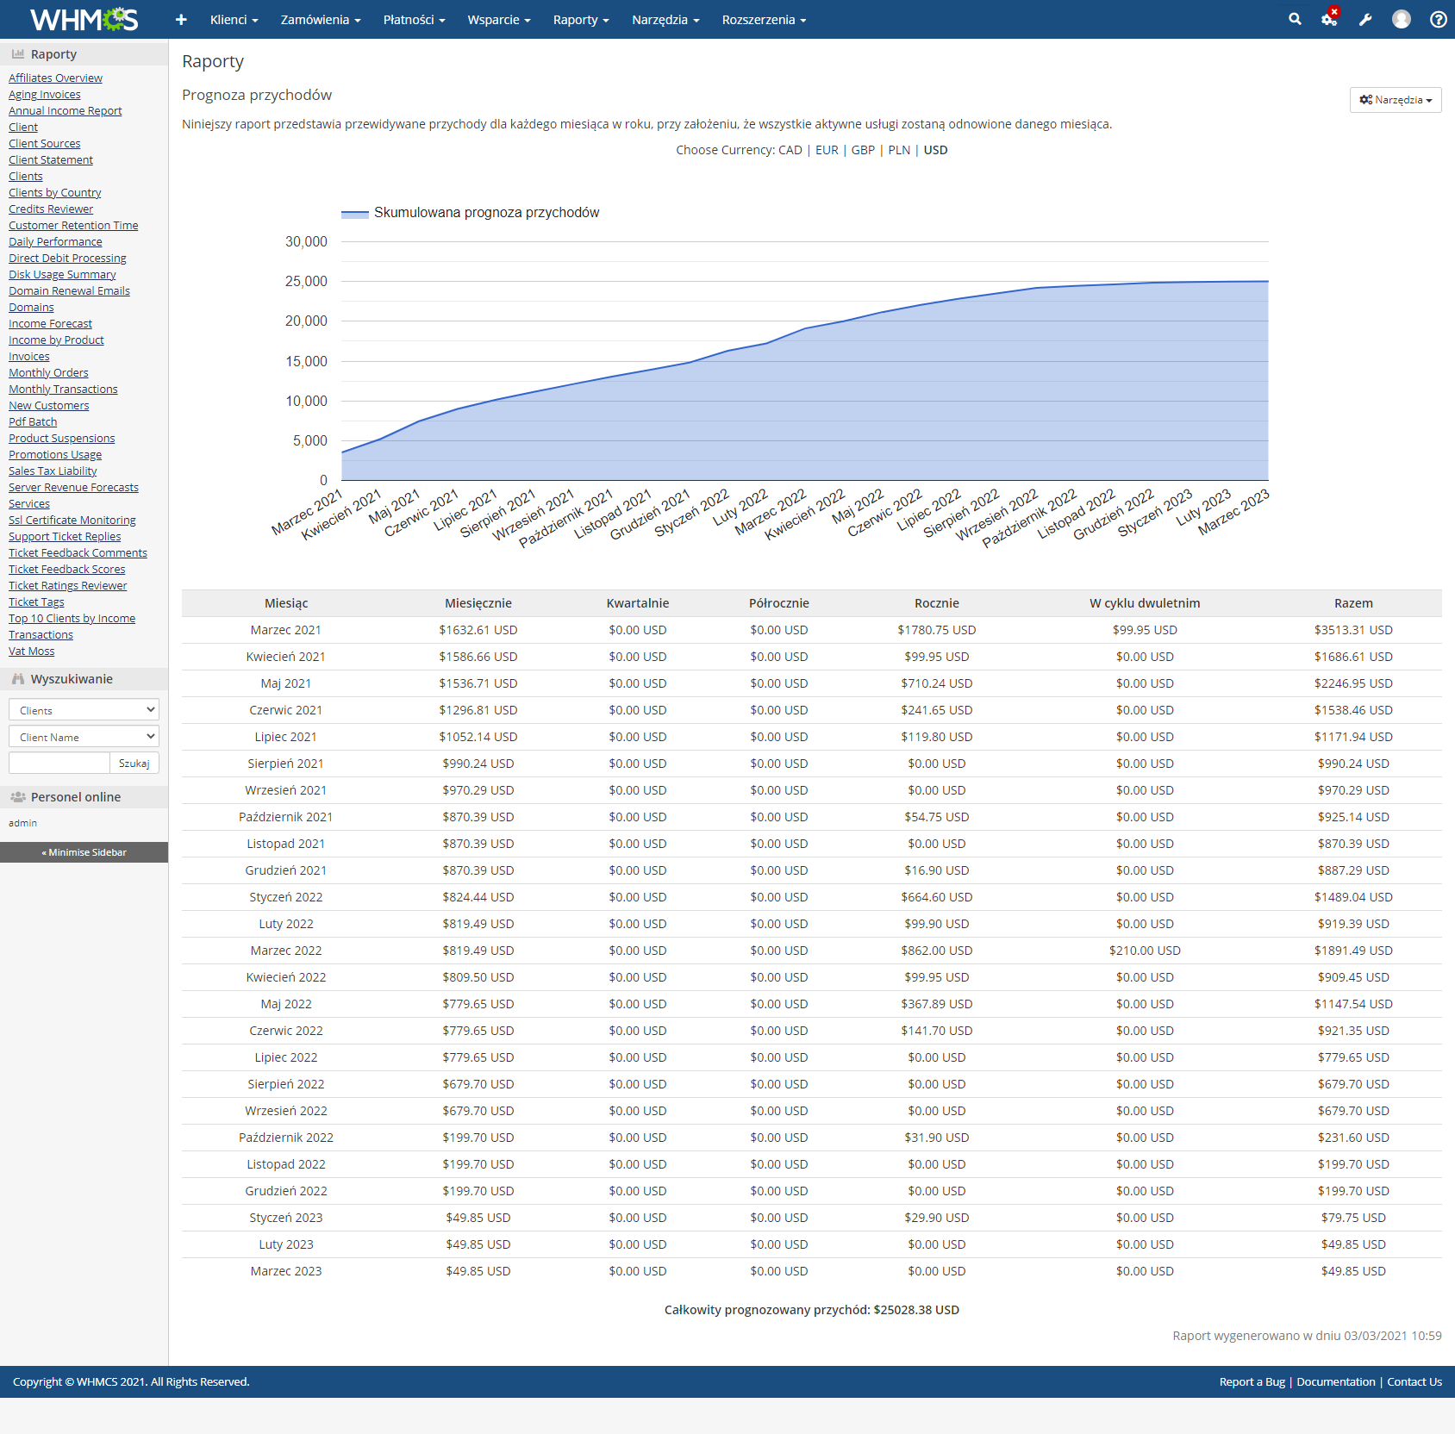Screen dimensions: 1455x1434
Task: Open system settings via the wrench icon
Action: 1364,19
